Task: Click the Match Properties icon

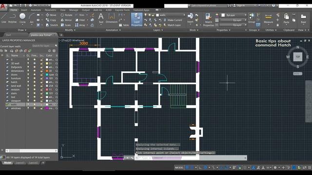Action: click(x=208, y=19)
